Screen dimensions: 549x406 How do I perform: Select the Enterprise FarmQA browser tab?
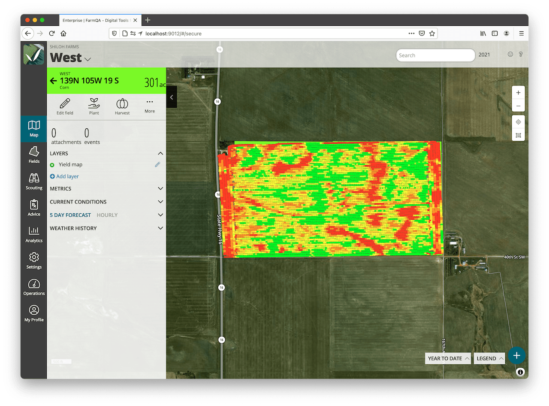pyautogui.click(x=99, y=20)
